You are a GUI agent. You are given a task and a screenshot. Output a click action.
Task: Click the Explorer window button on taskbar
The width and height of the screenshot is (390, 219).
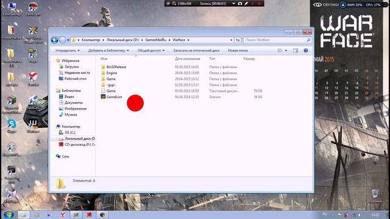click(23, 215)
